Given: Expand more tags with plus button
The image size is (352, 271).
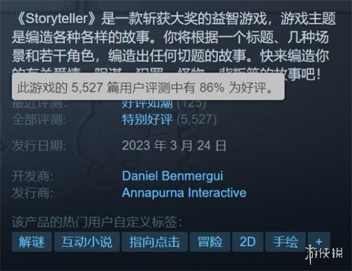Looking at the screenshot, I should pyautogui.click(x=319, y=242).
